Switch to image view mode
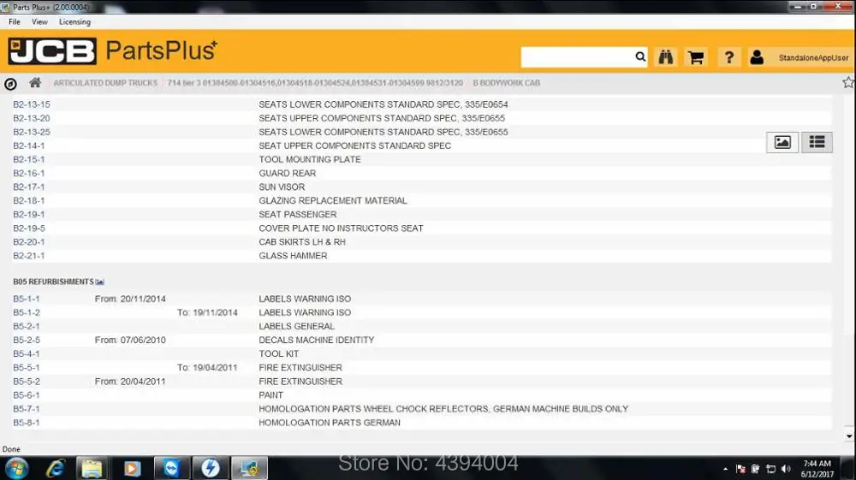Screen dimensions: 856x480 [782, 142]
